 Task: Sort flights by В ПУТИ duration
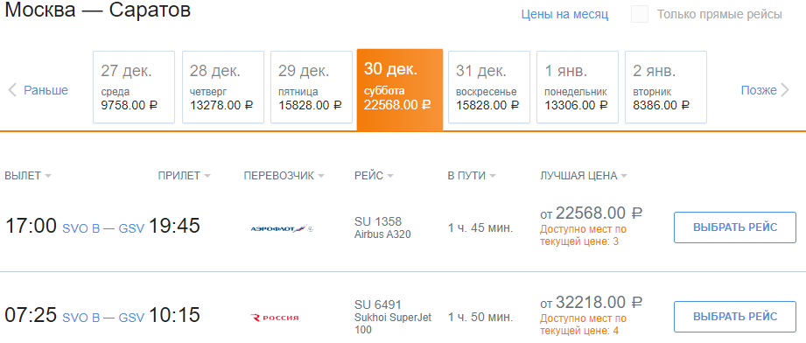(472, 176)
